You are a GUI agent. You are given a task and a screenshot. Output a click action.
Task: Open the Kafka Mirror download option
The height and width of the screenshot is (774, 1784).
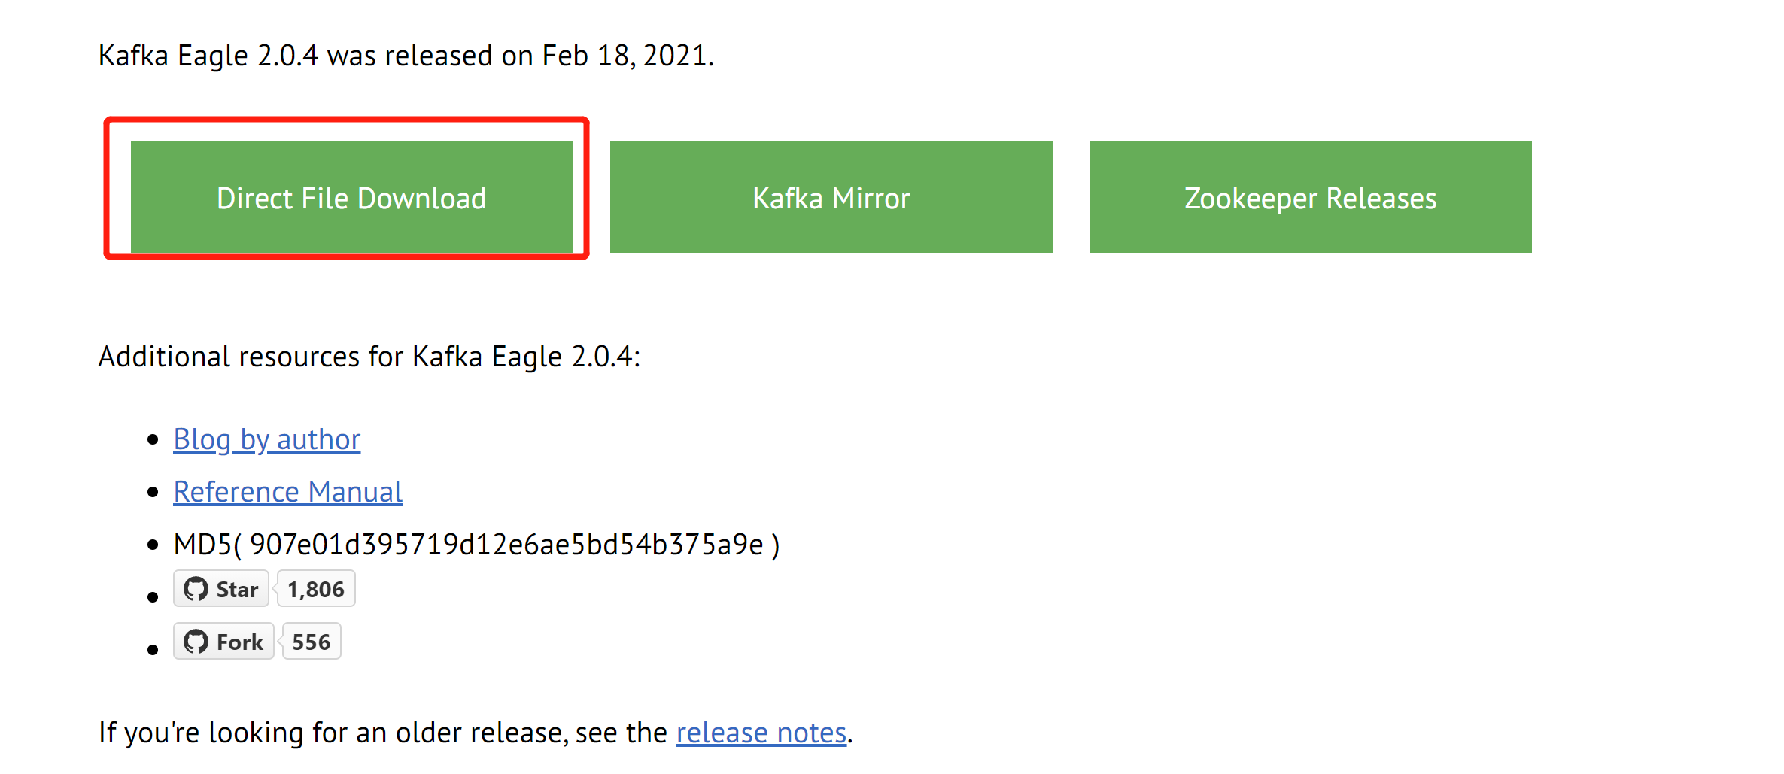(x=831, y=197)
